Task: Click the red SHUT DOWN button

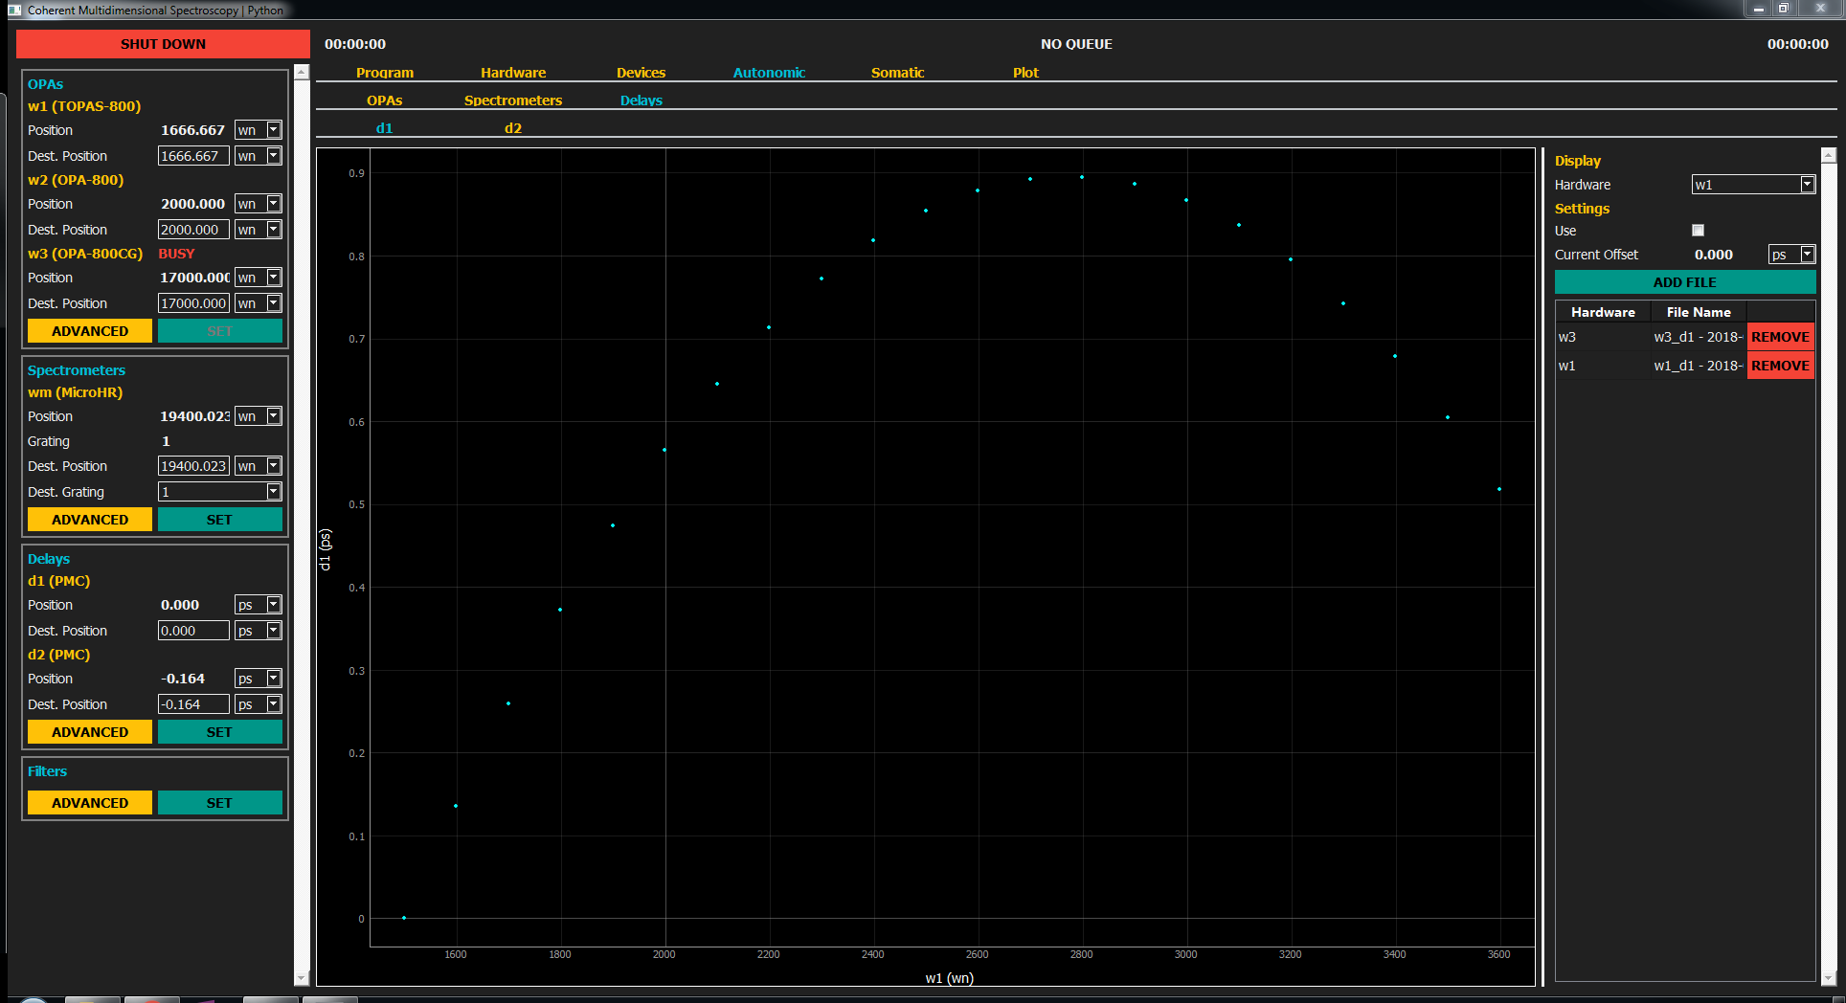Action: click(x=163, y=44)
